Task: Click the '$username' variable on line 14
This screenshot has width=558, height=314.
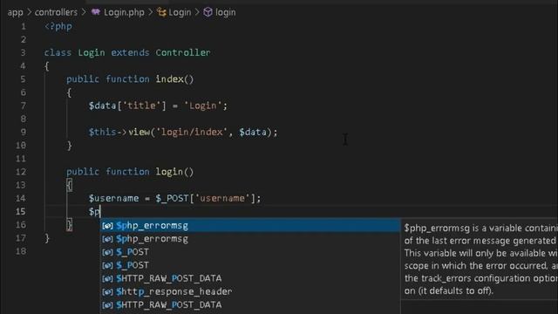Action: pyautogui.click(x=113, y=198)
